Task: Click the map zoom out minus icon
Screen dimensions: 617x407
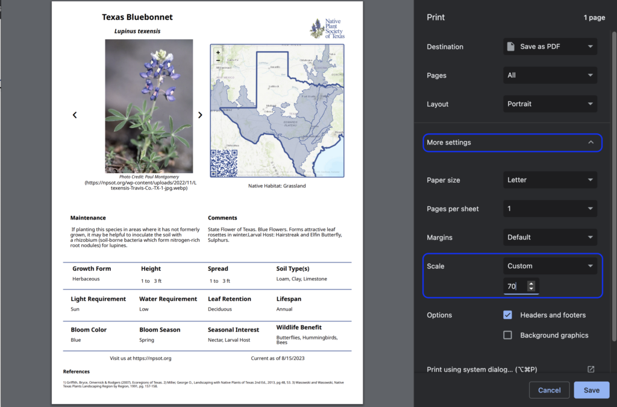Action: [218, 61]
